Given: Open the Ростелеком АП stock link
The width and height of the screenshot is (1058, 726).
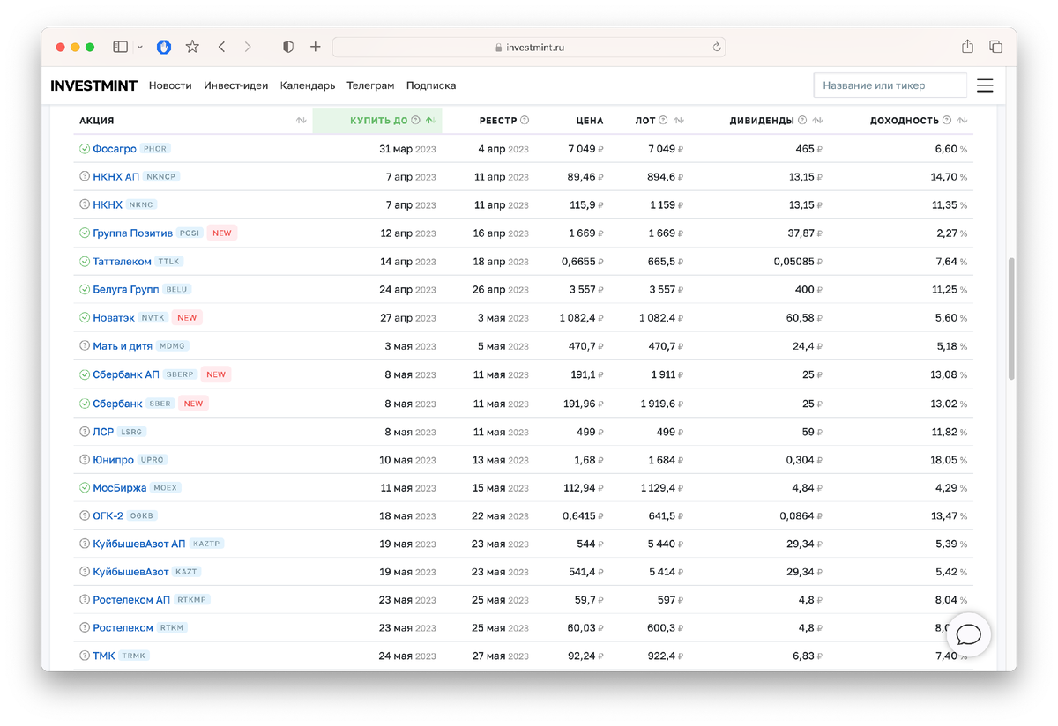Looking at the screenshot, I should (x=131, y=600).
